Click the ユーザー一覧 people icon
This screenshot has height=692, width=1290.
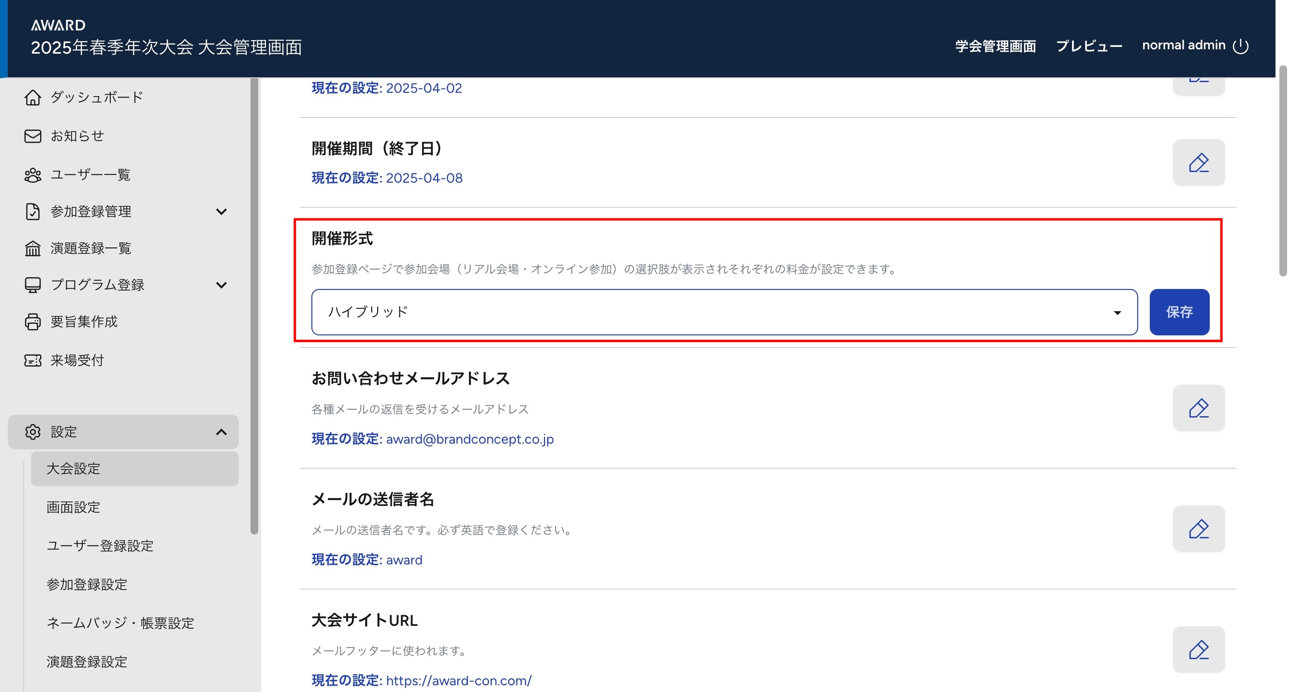click(x=32, y=174)
